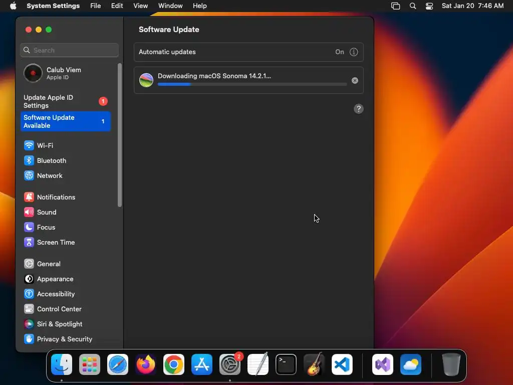
Task: Click the Automatic updates row
Action: pos(248,52)
